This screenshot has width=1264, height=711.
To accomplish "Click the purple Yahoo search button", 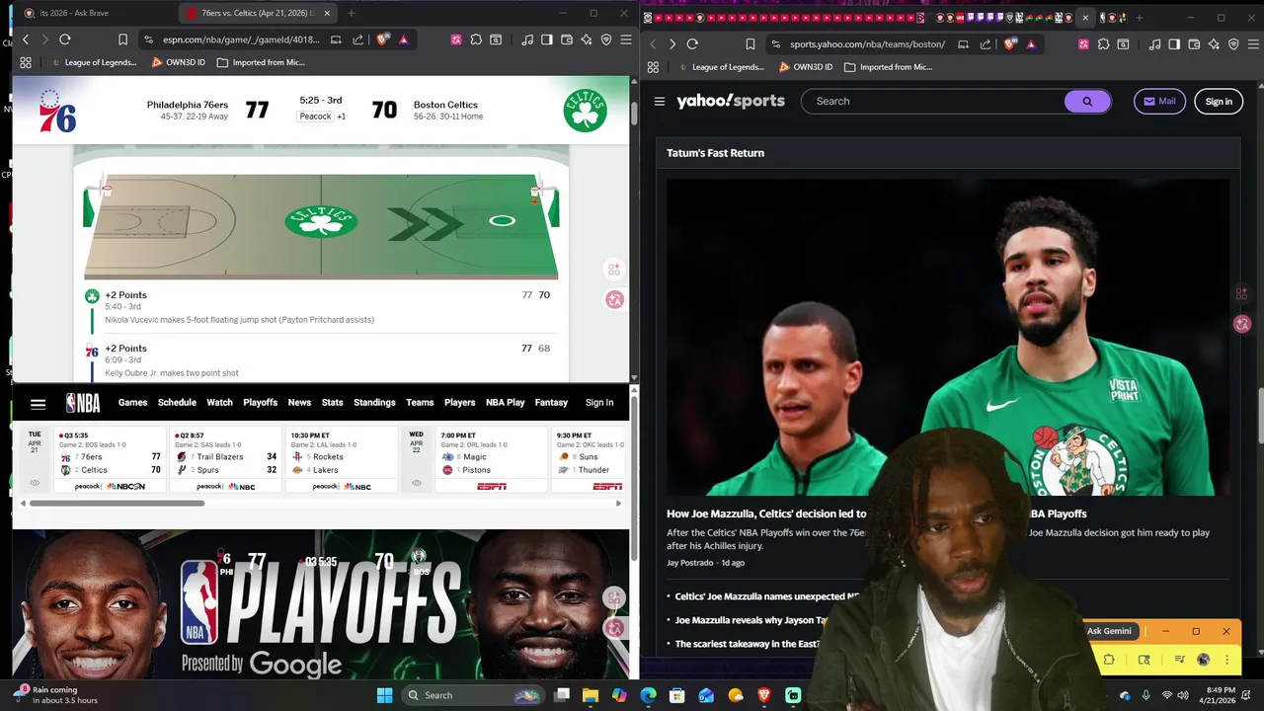I will [1087, 101].
